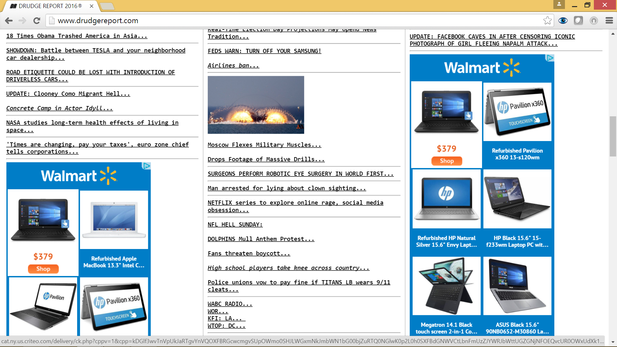Open 'NFL HELL SUNDAY:' link
The height and width of the screenshot is (347, 617).
click(235, 225)
